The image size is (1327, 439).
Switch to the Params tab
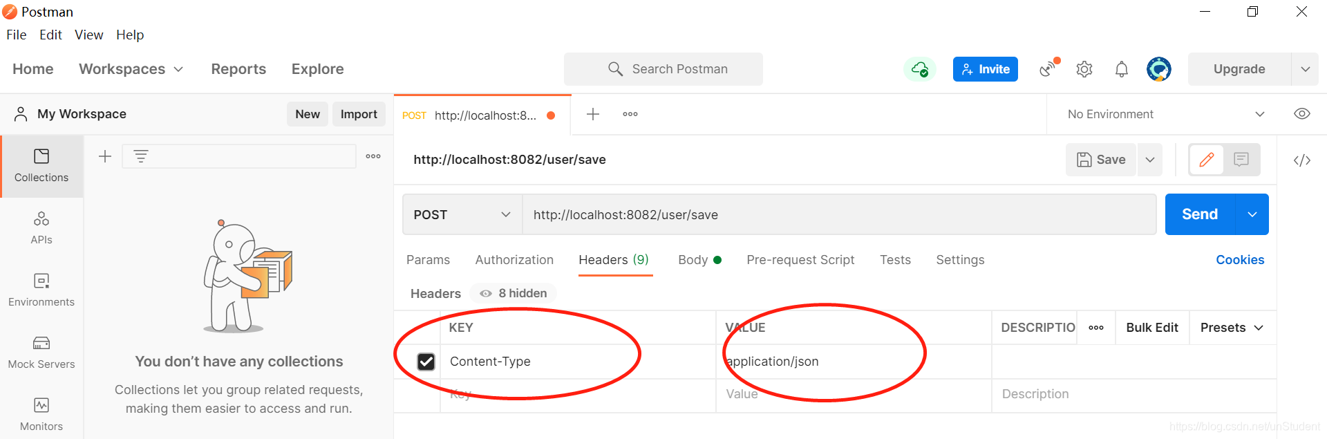[x=428, y=260]
